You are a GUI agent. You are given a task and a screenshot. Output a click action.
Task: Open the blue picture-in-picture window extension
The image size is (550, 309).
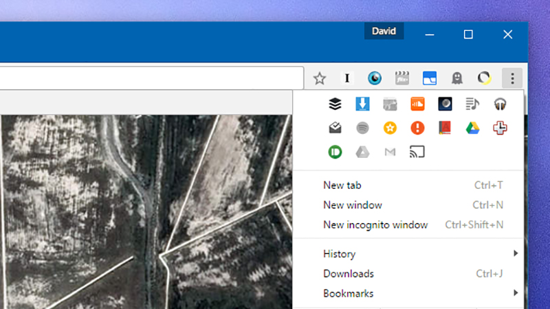click(x=430, y=78)
